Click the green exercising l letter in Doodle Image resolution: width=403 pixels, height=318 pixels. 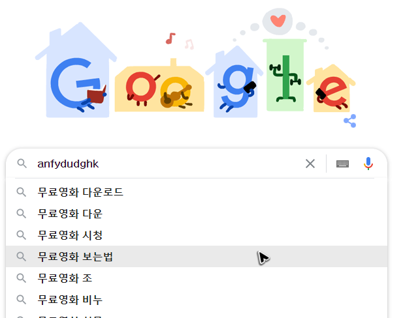coord(285,78)
